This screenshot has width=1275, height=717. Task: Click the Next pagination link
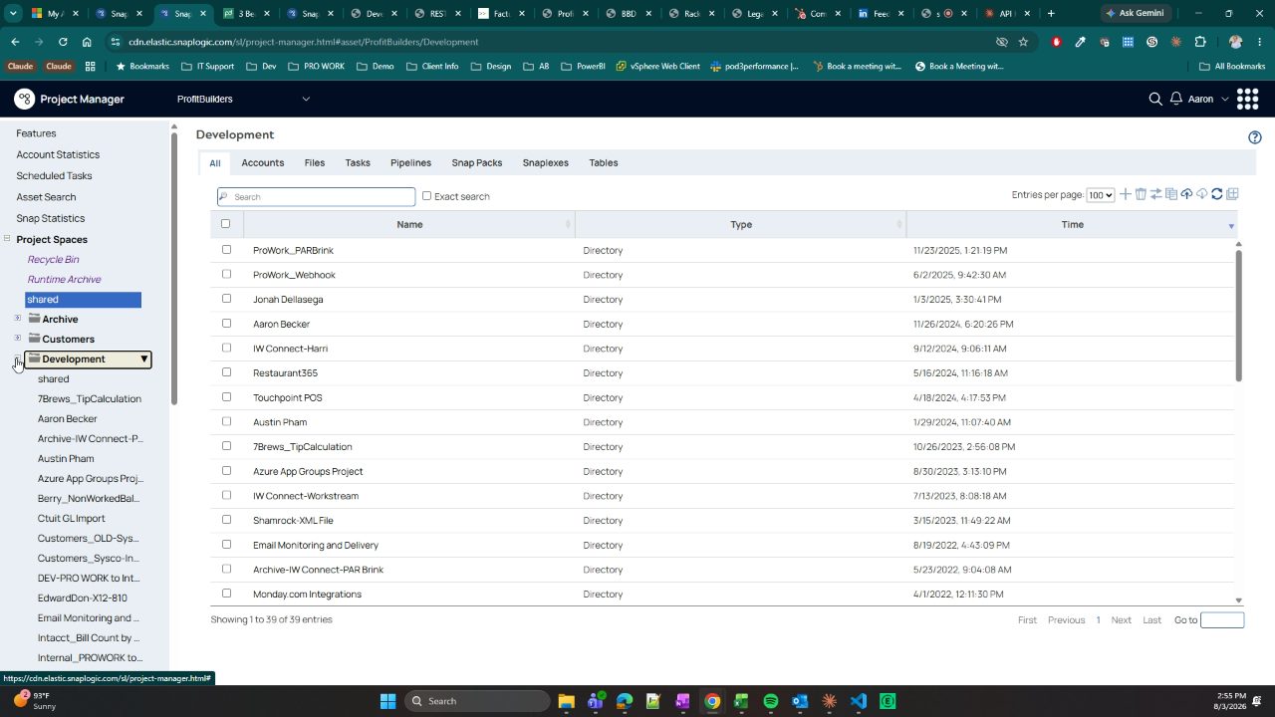(1121, 619)
